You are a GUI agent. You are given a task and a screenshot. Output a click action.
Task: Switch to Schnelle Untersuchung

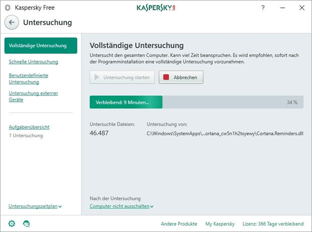click(33, 62)
